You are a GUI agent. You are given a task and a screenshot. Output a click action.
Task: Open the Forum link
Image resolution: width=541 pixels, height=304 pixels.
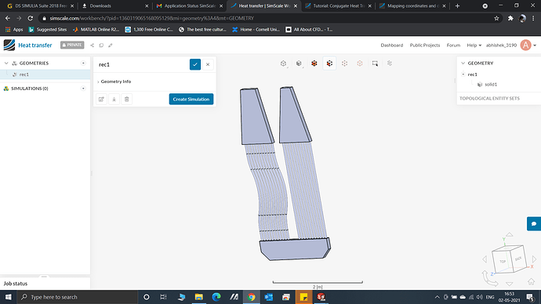coord(453,45)
